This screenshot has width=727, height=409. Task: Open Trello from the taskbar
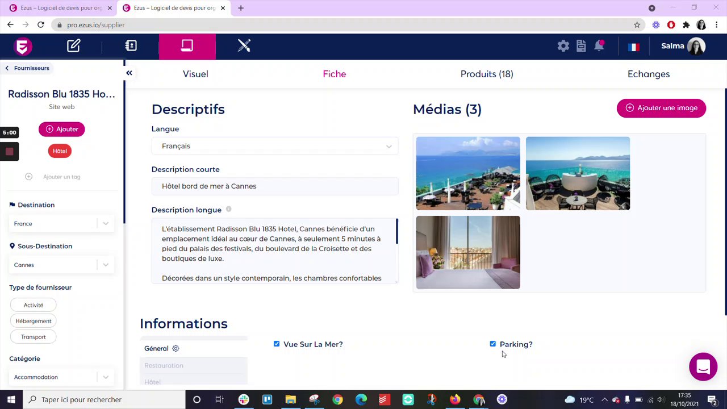pos(267,400)
